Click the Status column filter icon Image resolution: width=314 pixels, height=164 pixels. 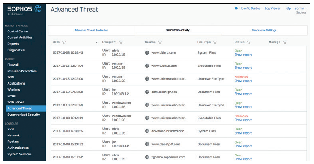tap(249, 42)
